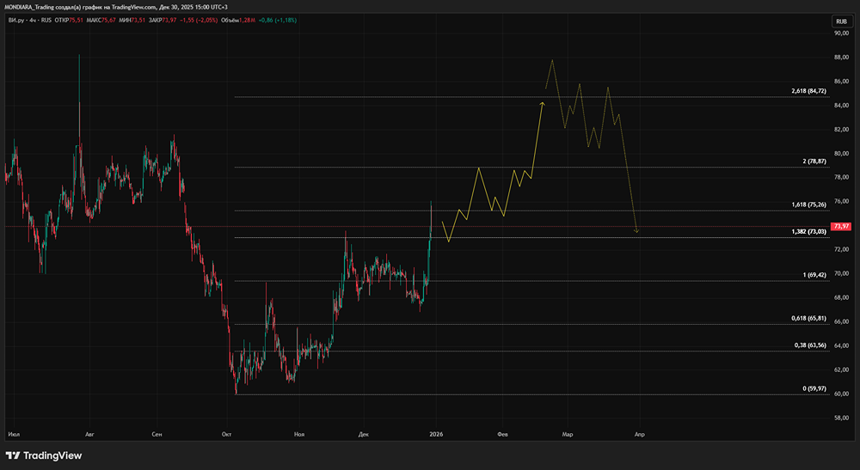The image size is (860, 470).
Task: Click the Окт label on time axis
Action: tap(226, 435)
